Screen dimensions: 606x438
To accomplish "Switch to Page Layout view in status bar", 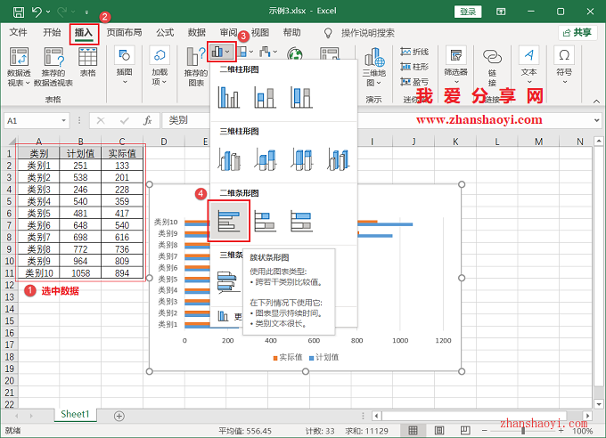I will 439,430.
